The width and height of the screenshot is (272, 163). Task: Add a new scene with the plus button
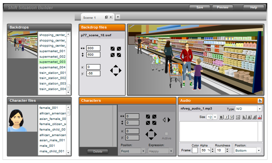click(118, 17)
